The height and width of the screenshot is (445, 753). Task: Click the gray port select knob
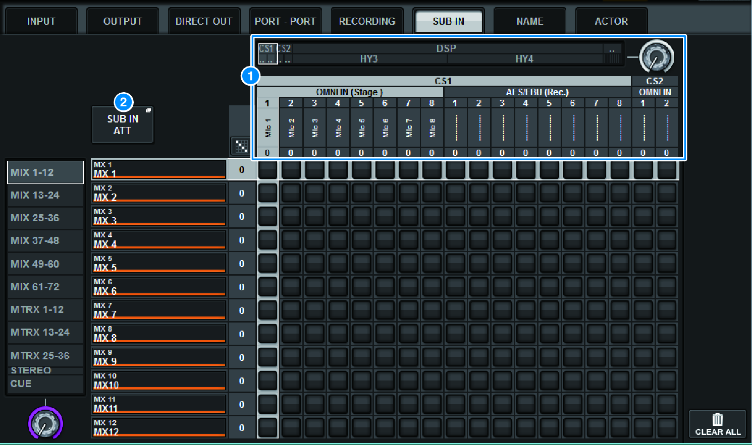(656, 57)
